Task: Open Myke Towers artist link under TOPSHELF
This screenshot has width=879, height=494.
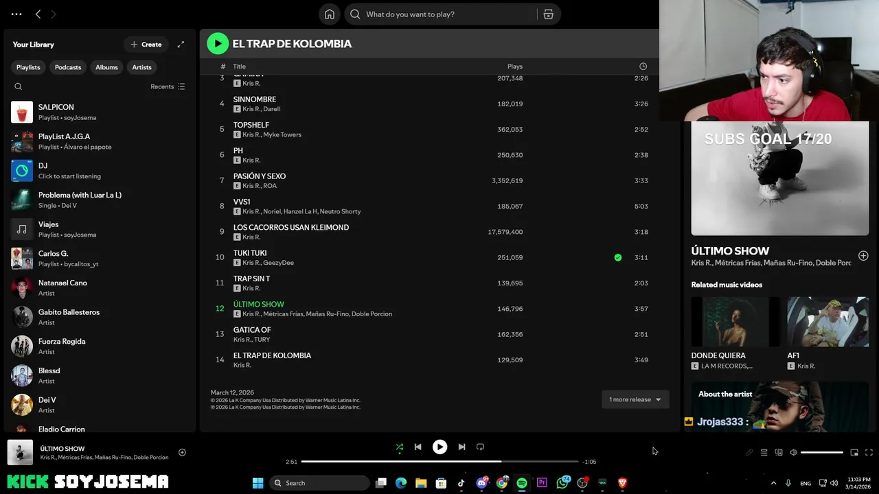Action: [x=282, y=134]
